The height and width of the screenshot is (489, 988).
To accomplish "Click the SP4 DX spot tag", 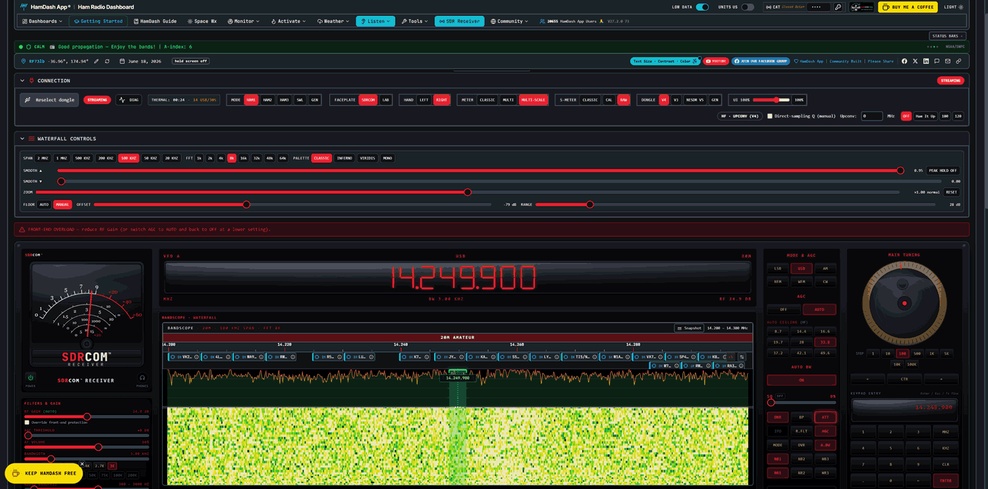I will click(x=681, y=357).
